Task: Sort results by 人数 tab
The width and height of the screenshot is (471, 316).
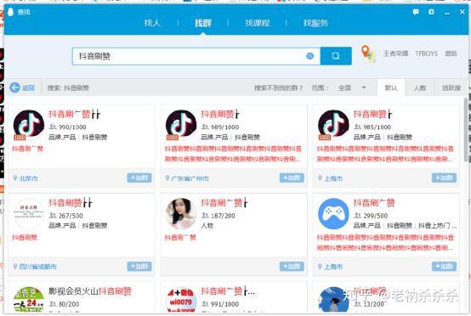Action: pos(420,88)
